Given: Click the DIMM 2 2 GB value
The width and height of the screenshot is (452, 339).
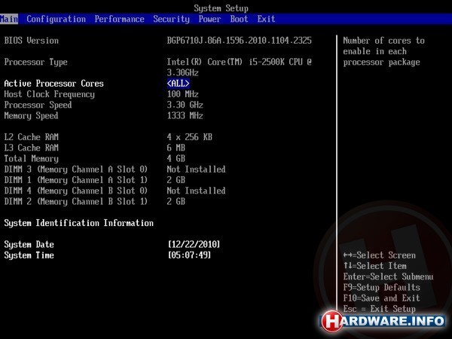Looking at the screenshot, I should point(176,201).
